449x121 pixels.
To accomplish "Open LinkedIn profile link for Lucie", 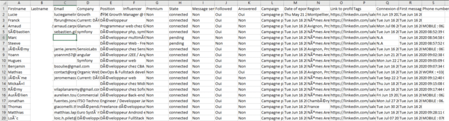I will click(x=341, y=15).
